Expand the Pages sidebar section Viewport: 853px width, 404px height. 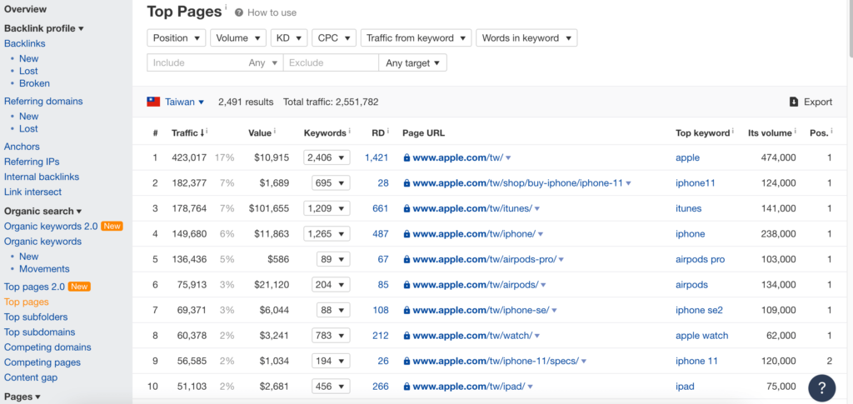coord(22,397)
